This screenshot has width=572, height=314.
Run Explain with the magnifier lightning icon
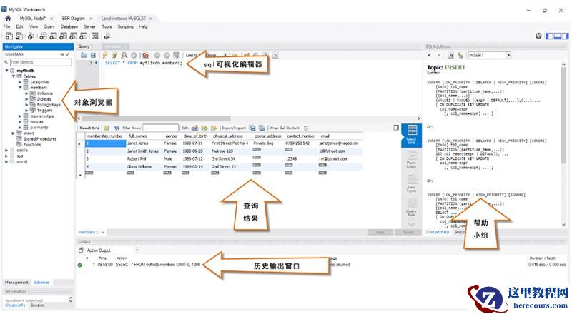(x=124, y=56)
